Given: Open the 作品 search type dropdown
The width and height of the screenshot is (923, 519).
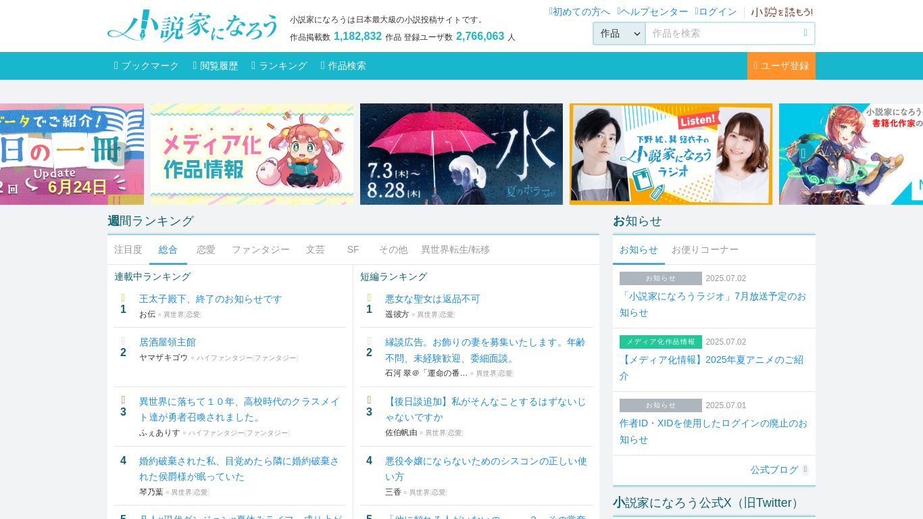Looking at the screenshot, I should point(619,33).
